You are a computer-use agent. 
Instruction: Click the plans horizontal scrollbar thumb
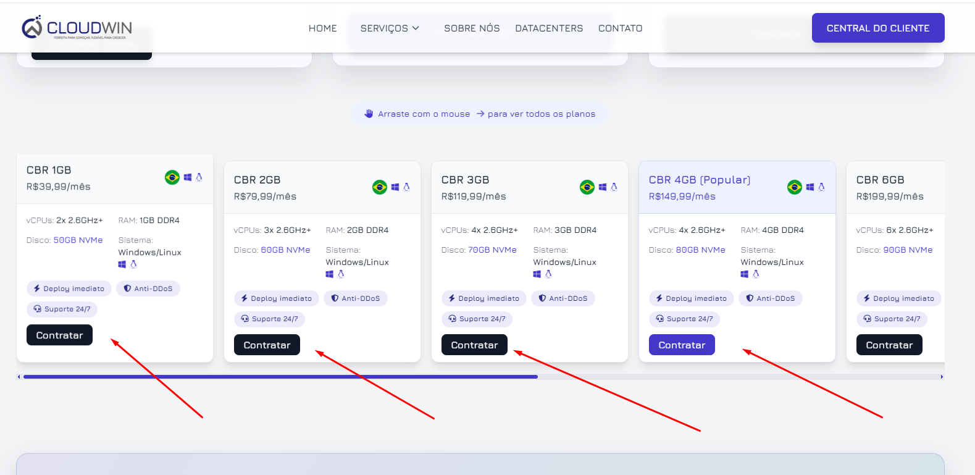(280, 377)
